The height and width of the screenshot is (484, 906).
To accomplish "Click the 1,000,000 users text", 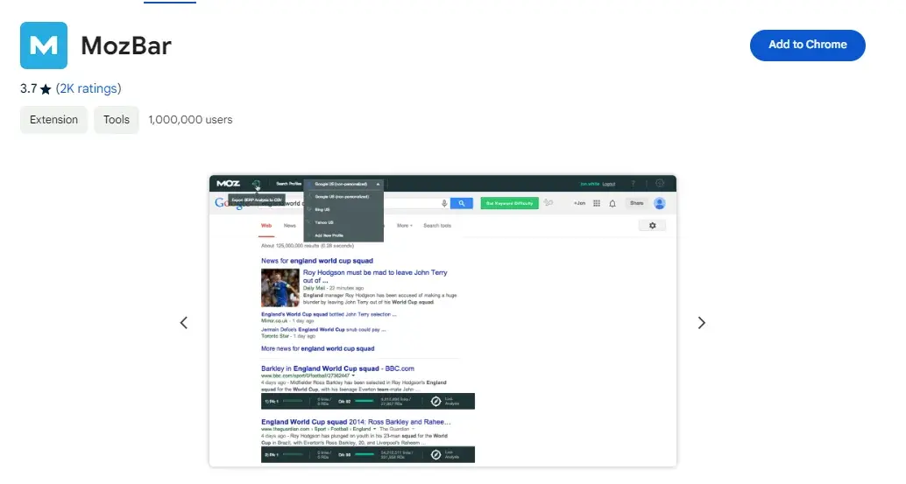I will (190, 119).
